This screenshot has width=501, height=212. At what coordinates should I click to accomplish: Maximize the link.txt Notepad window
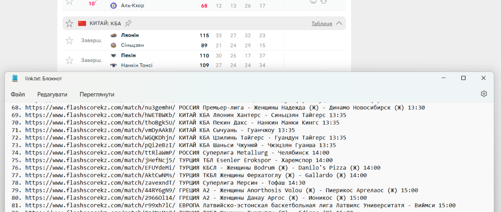tap(463, 78)
